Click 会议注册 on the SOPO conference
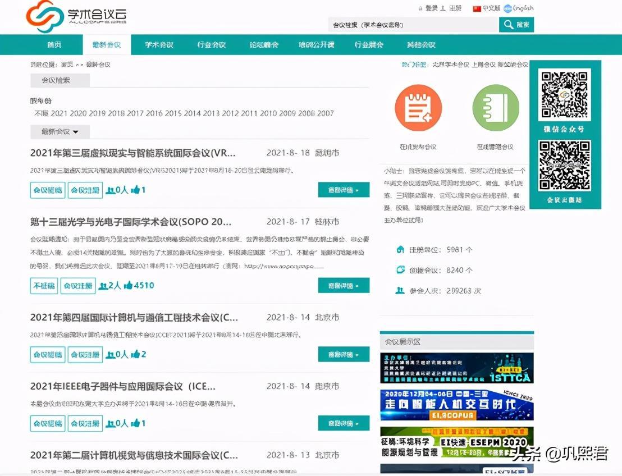622x476 pixels. [x=78, y=286]
